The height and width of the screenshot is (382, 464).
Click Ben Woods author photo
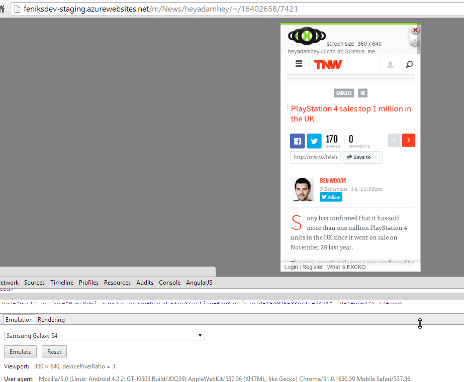pos(302,189)
